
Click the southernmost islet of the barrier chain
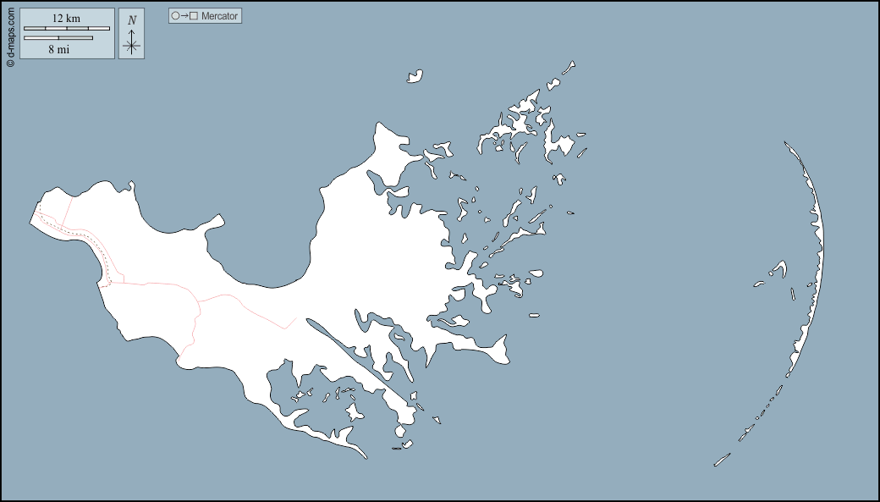(722, 461)
